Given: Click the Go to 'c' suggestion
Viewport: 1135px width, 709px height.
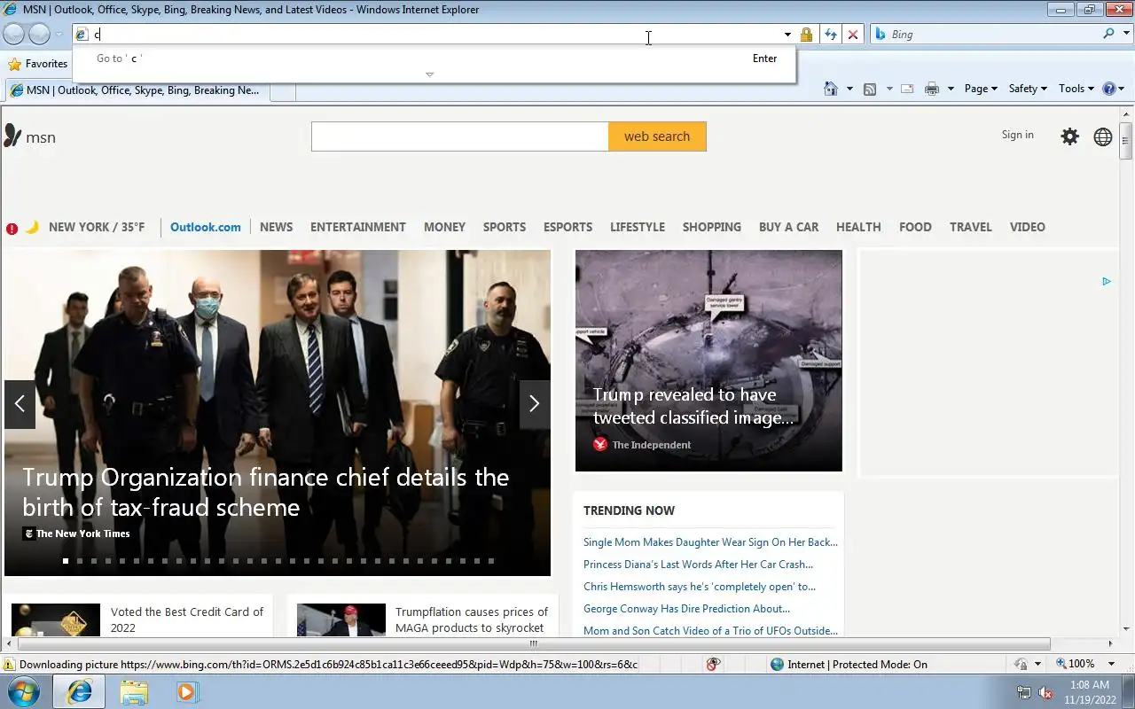Looking at the screenshot, I should [x=434, y=58].
